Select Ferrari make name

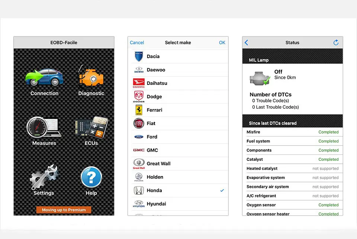tap(154, 110)
